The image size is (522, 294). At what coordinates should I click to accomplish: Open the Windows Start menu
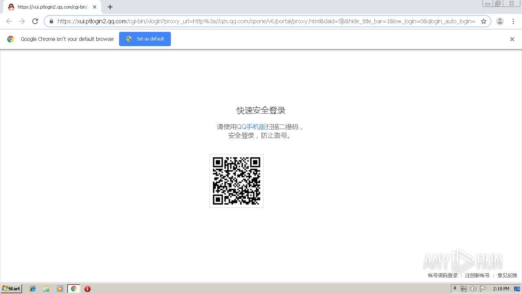click(11, 289)
